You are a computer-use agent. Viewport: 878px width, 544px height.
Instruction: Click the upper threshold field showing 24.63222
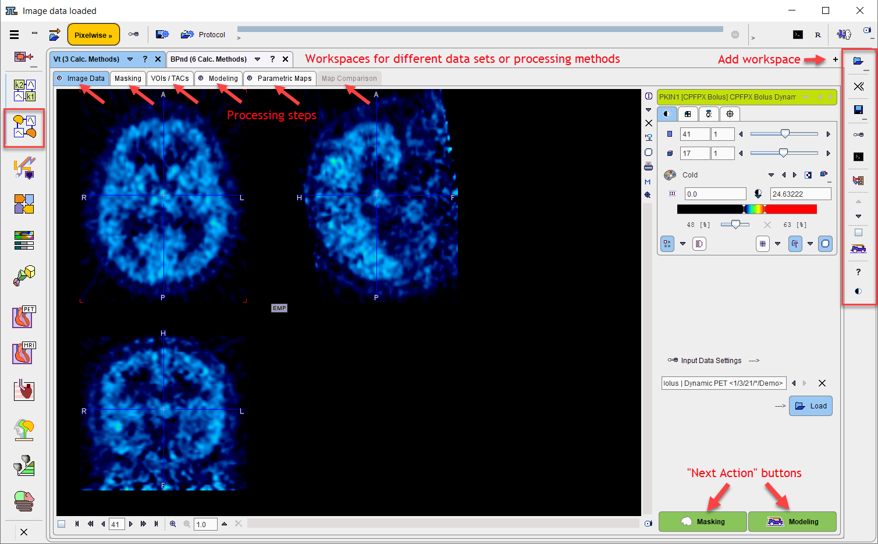click(x=801, y=194)
